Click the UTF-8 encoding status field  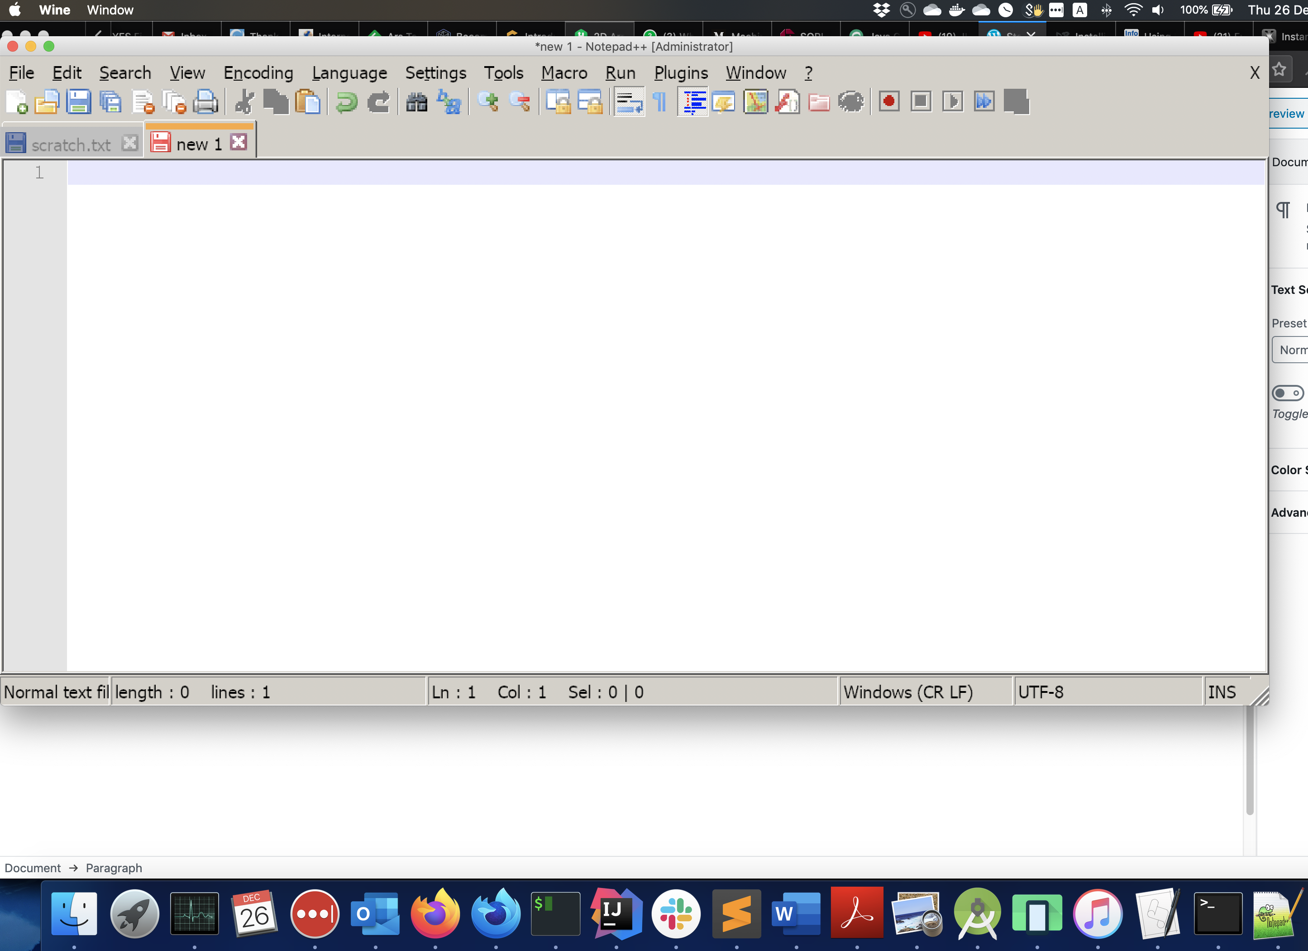coord(1108,692)
